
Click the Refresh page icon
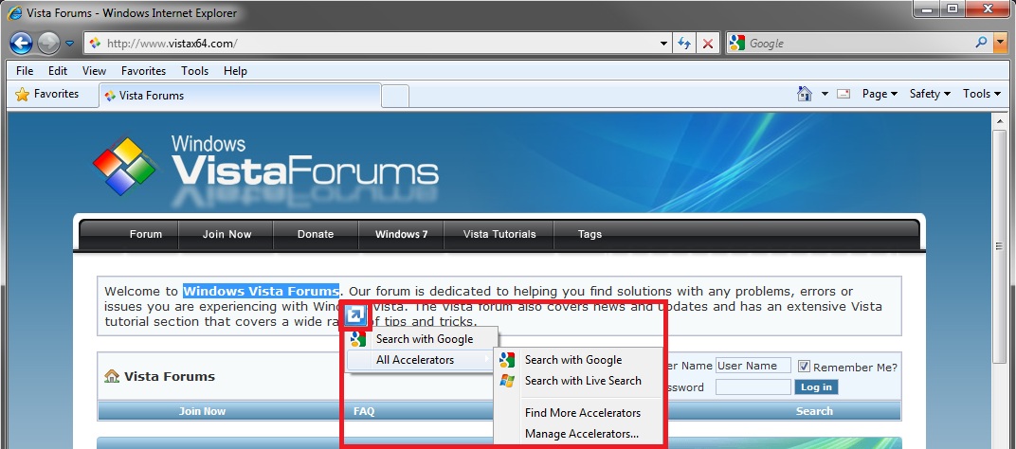pyautogui.click(x=683, y=44)
